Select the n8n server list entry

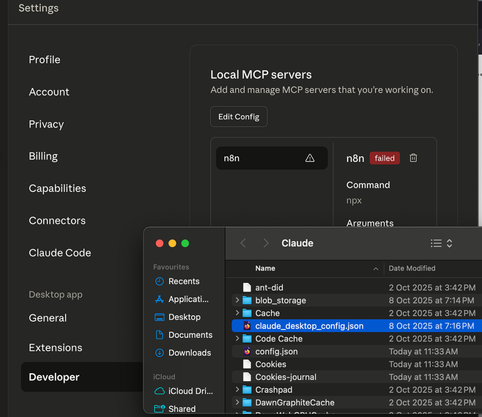(x=272, y=158)
